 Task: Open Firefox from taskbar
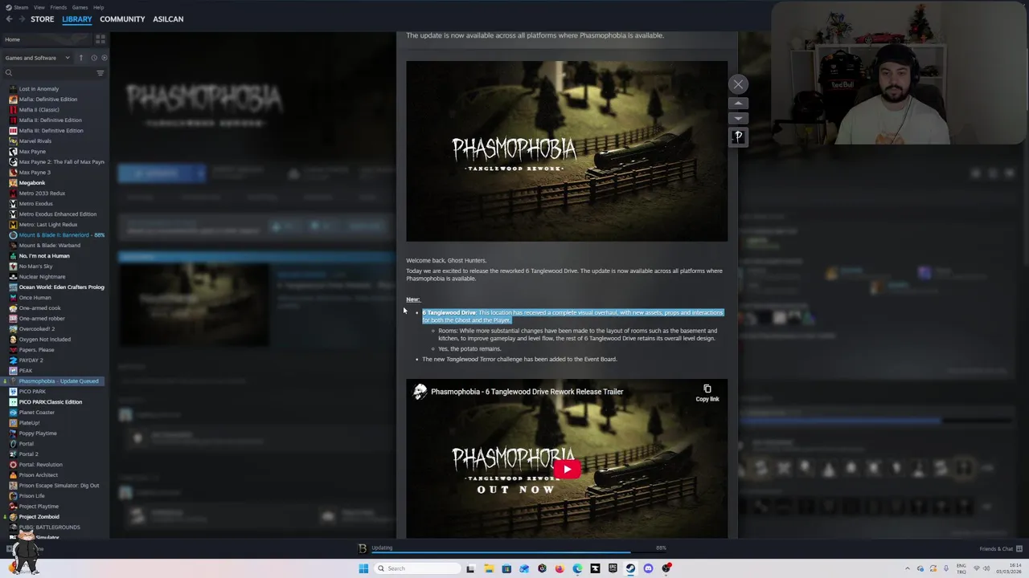560,568
